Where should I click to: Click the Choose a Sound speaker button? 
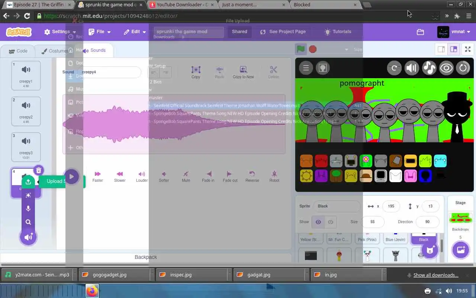click(x=28, y=237)
